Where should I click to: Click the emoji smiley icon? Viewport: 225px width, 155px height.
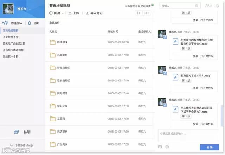pyautogui.click(x=167, y=147)
